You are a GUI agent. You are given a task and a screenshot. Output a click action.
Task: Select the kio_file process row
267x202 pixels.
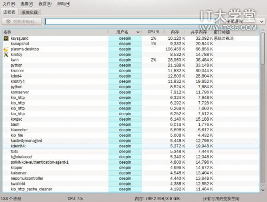[131, 135]
